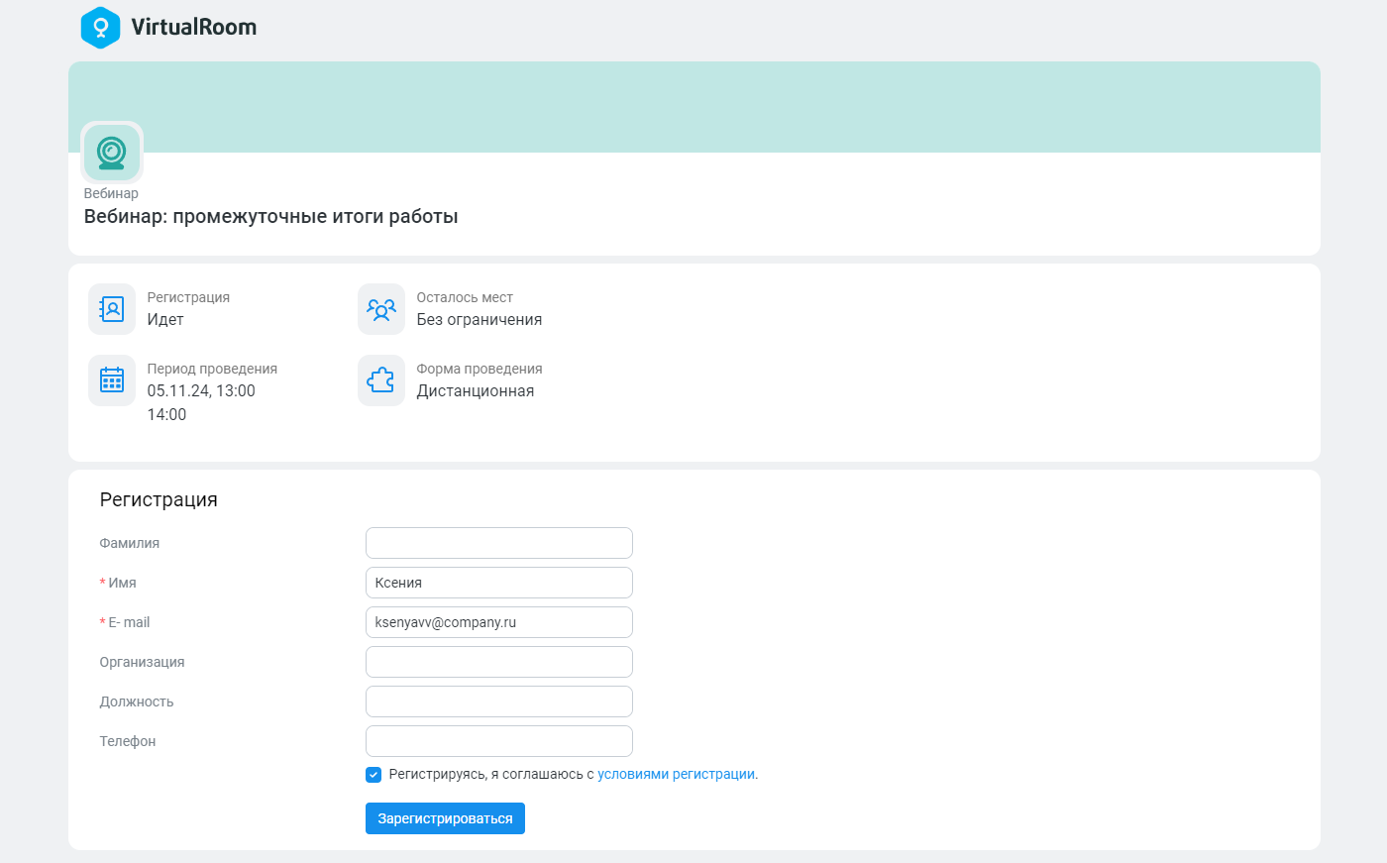This screenshot has width=1387, height=863.
Task: Click the 'Осталось мест' label
Action: pyautogui.click(x=465, y=297)
